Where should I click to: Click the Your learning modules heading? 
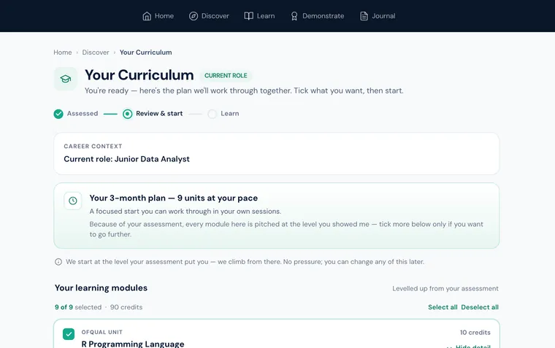101,288
